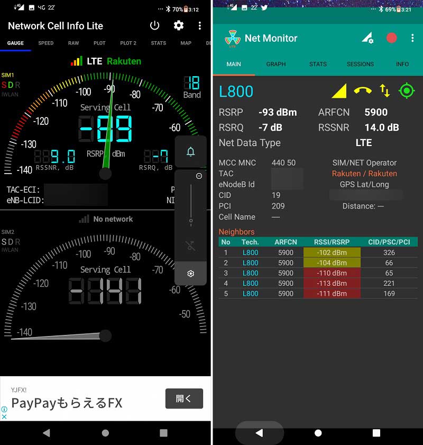The image size is (423, 445).
Task: Open the STATS tab in Net Monitor
Action: 318,64
